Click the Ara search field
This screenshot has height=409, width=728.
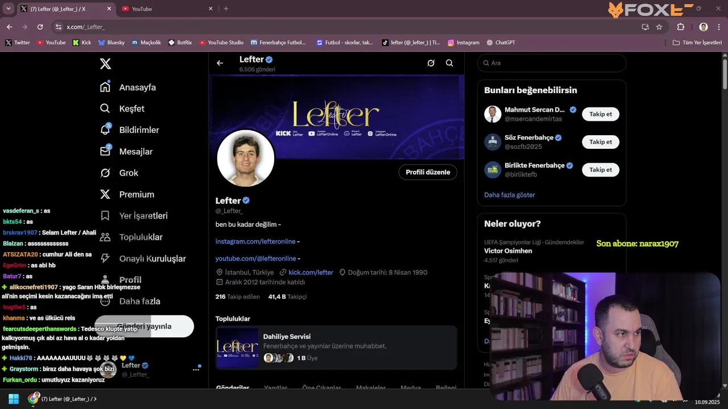point(552,63)
